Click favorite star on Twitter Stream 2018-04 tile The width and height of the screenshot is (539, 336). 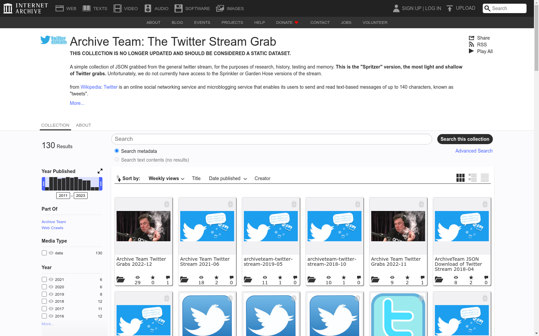pyautogui.click(x=471, y=278)
